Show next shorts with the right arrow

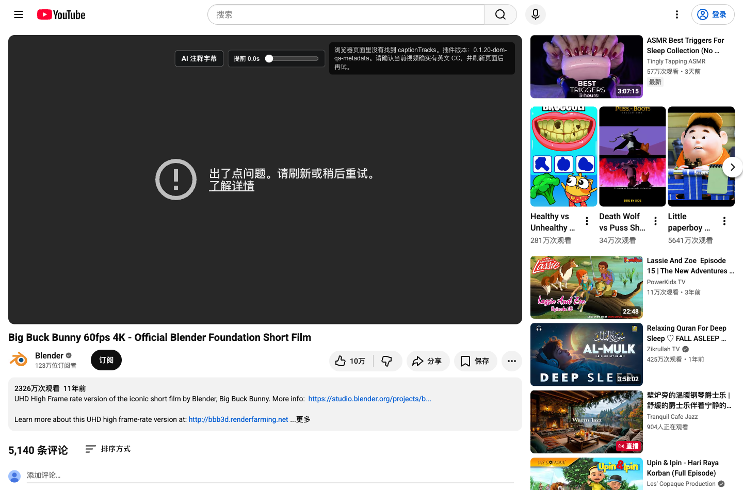[x=733, y=167]
